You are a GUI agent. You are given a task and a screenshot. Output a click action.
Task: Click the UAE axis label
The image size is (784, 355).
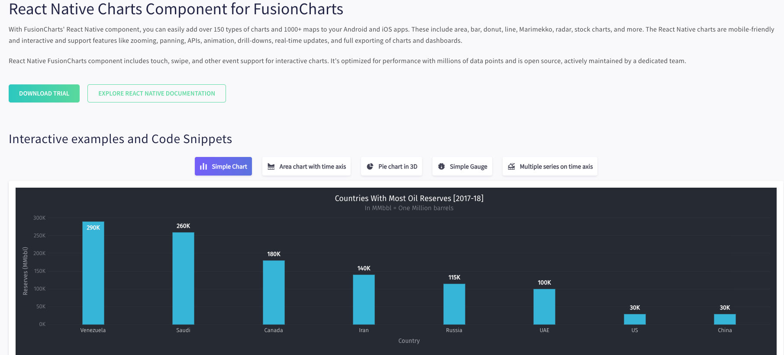click(544, 330)
